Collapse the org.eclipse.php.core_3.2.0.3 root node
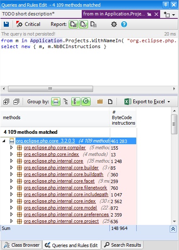179x250 pixels. (x=4, y=141)
